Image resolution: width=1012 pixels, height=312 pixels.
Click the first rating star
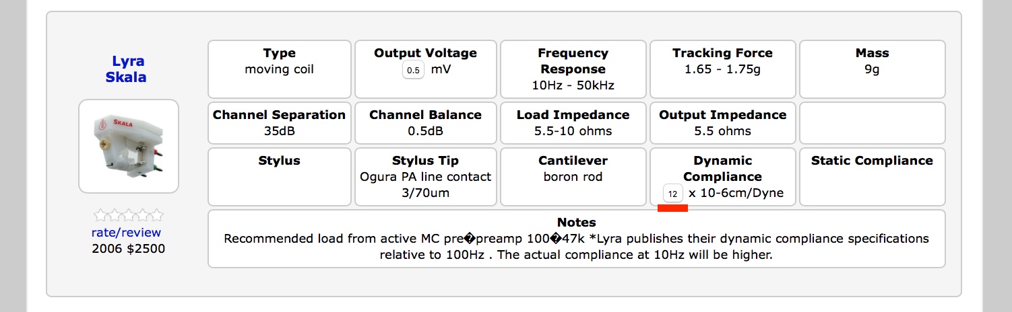click(x=100, y=216)
